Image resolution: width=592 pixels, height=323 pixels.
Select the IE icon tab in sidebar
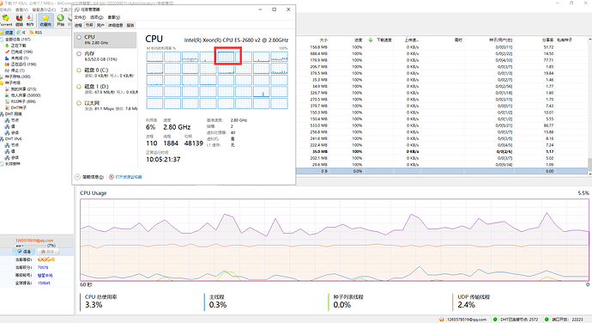(x=21, y=33)
